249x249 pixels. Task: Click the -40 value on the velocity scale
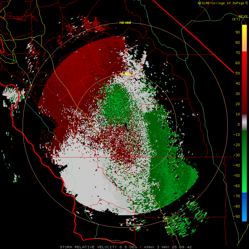pos(237,165)
